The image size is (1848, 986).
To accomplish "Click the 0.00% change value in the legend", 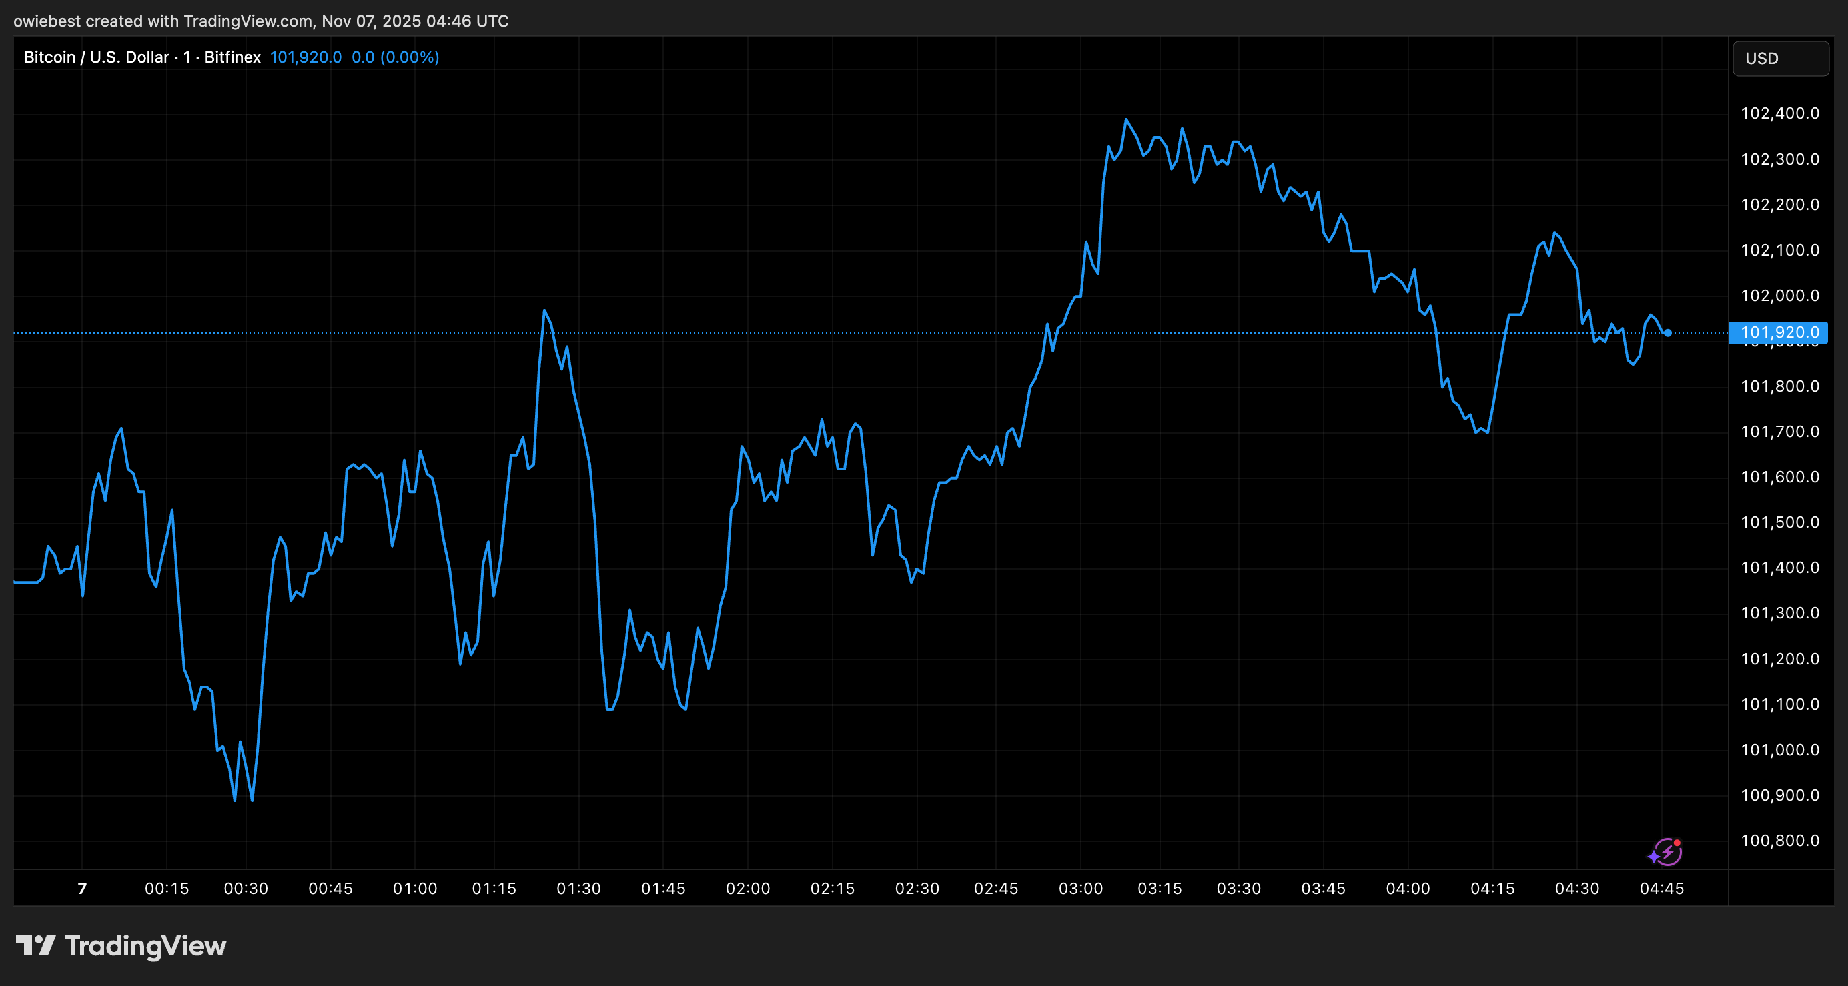I will pyautogui.click(x=410, y=57).
